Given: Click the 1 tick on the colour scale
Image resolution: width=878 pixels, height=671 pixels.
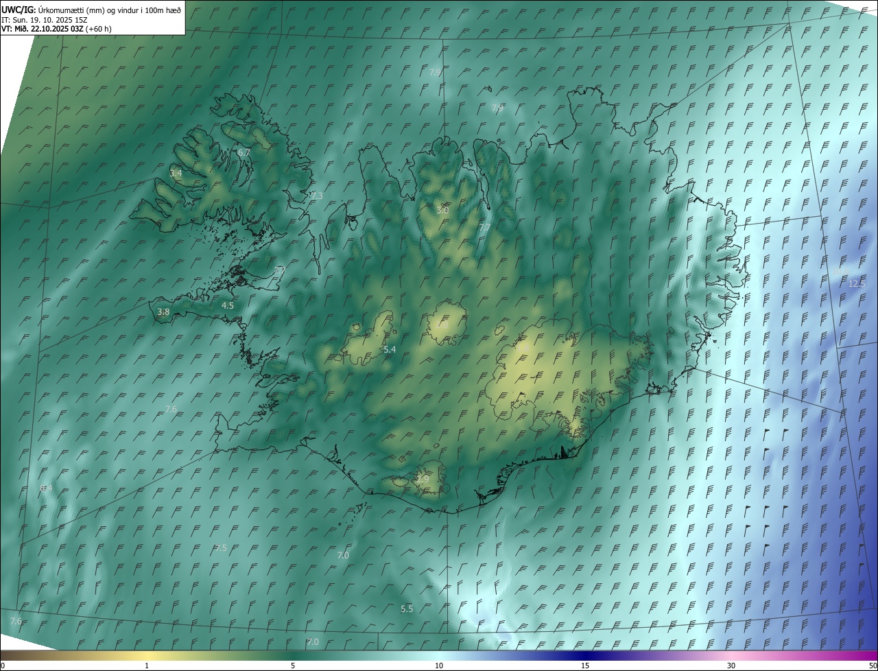Looking at the screenshot, I should coord(147,666).
